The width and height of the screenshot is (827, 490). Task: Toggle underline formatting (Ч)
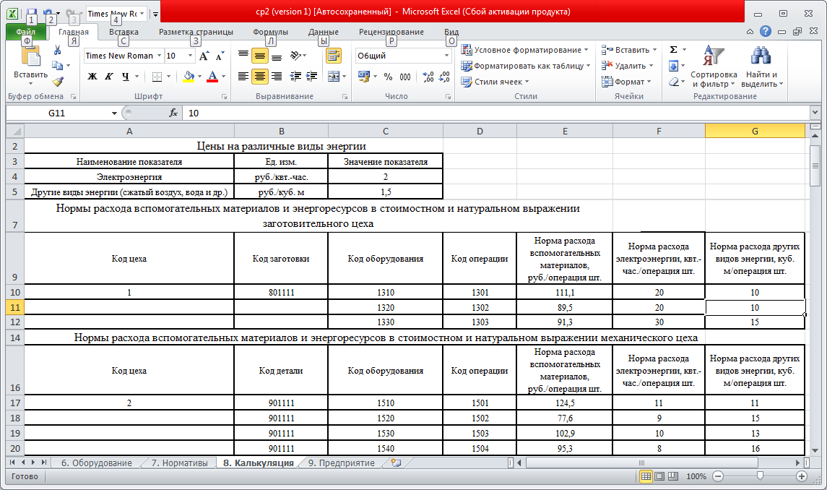pyautogui.click(x=125, y=77)
